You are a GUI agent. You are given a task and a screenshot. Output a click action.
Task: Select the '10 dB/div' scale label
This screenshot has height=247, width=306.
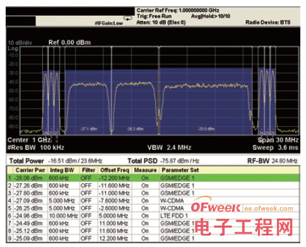click(x=20, y=43)
